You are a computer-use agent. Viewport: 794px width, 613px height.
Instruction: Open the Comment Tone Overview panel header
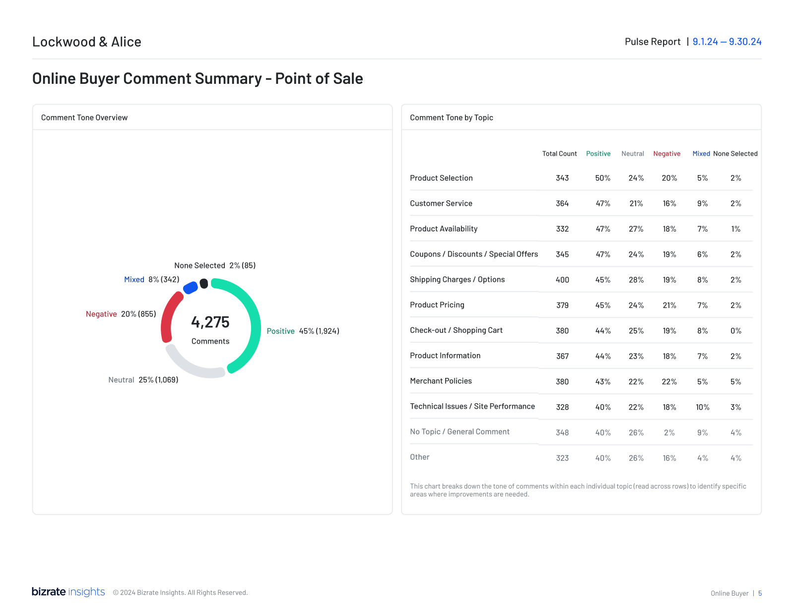click(84, 118)
